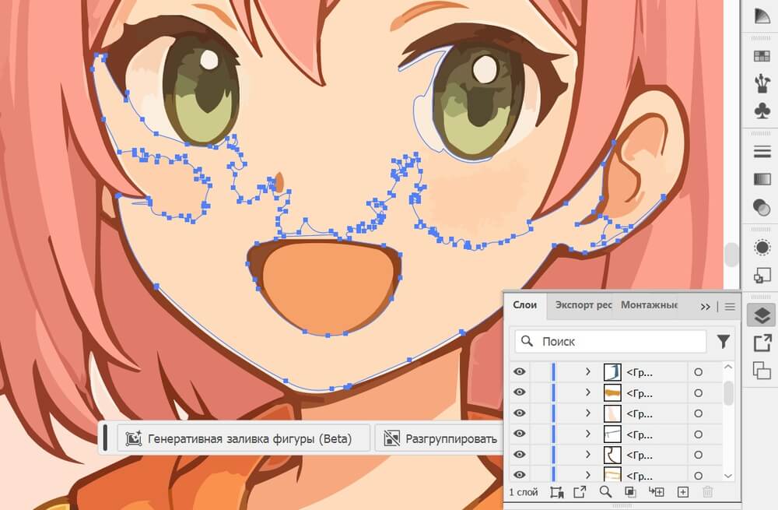Open the Asset Export panel dock icon
Screen dimensions: 778x510
[762, 343]
